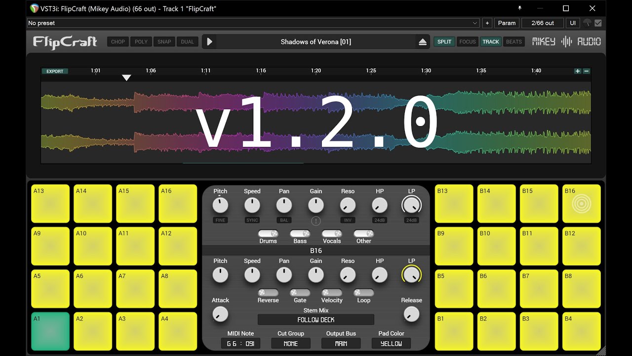Click the MIDI Note G6 : 091 field
The width and height of the screenshot is (632, 356).
click(x=241, y=343)
